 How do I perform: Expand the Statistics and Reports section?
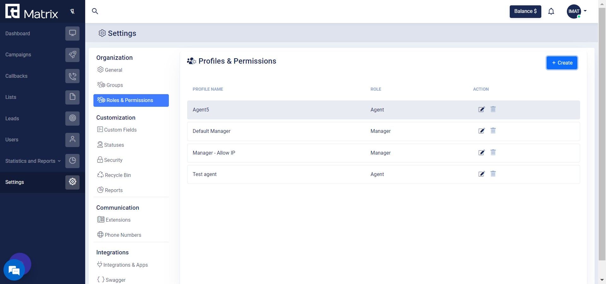click(x=33, y=161)
